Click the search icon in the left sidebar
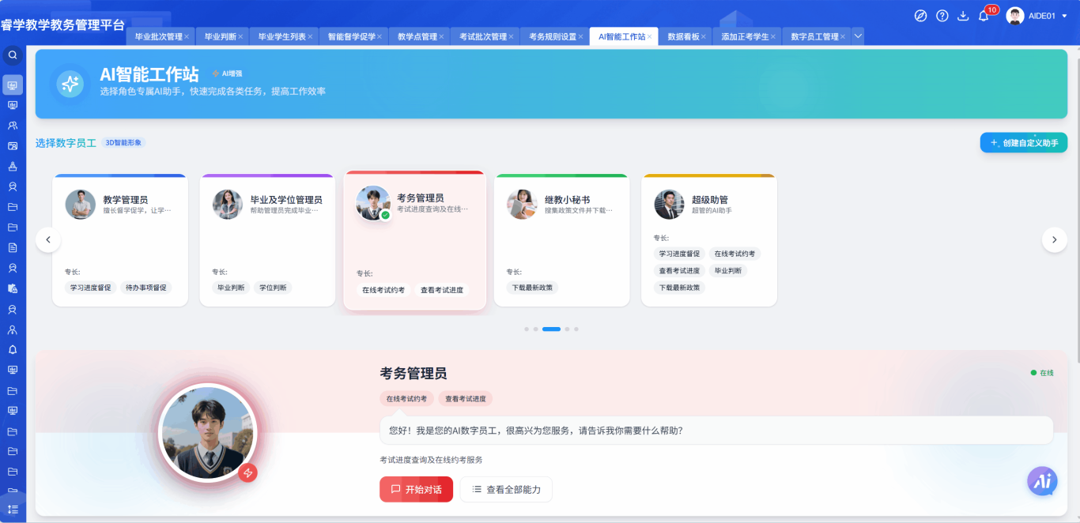This screenshot has width=1080, height=523. (13, 55)
